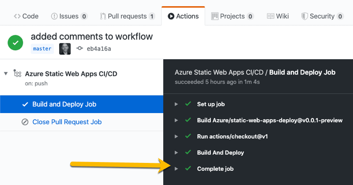The width and height of the screenshot is (353, 185).
Task: Click the Pull requests merge icon
Action: click(x=103, y=16)
